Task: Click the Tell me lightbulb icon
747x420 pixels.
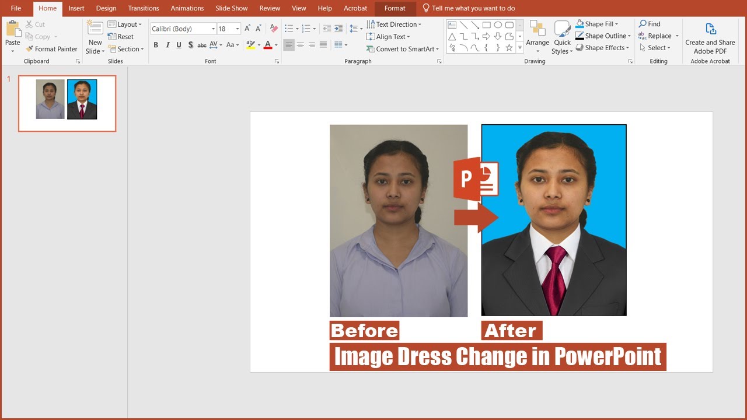Action: 425,8
